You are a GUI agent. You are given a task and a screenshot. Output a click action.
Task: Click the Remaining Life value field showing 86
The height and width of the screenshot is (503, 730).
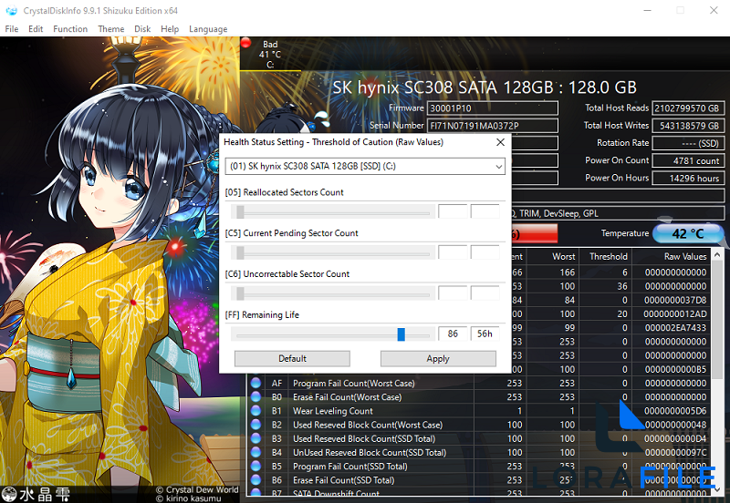[453, 334]
